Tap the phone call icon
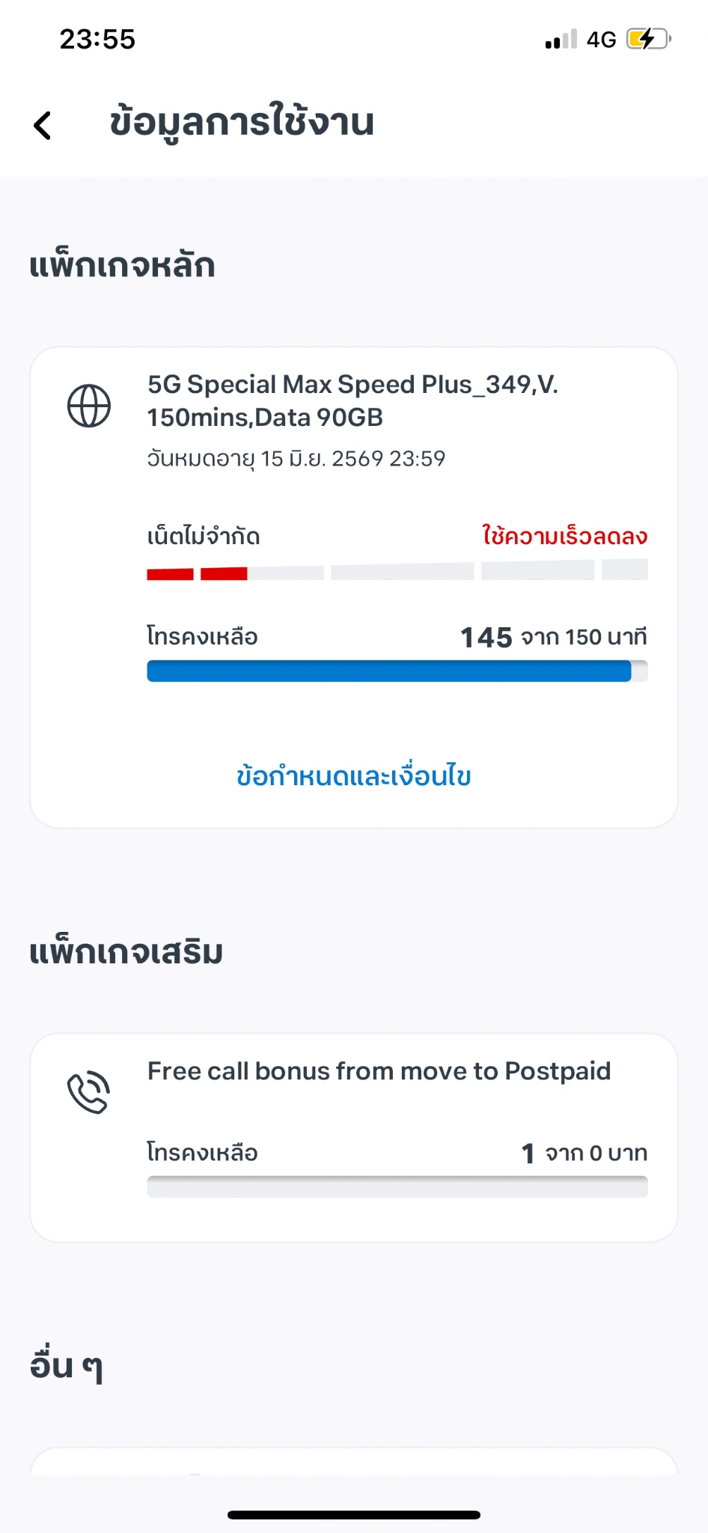Viewport: 708px width, 1533px height. tap(89, 1093)
